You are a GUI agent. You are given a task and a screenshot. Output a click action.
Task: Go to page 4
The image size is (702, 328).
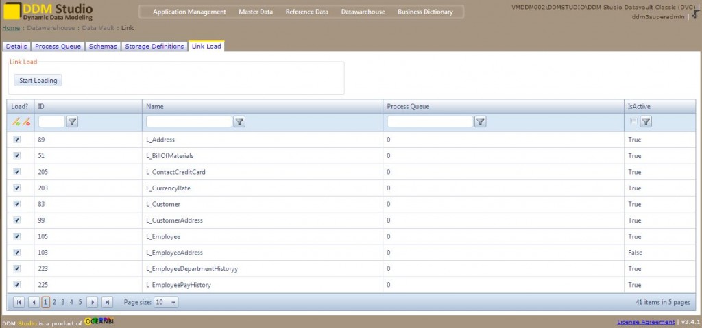(x=71, y=303)
